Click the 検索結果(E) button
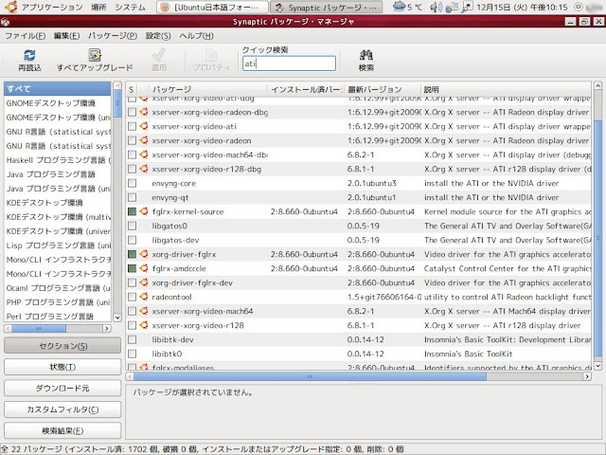606x455 pixels. [x=62, y=430]
